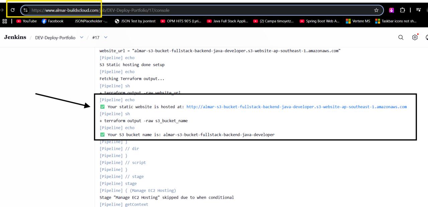The image size is (428, 207).
Task: Open Jenkins settings via the gear icon
Action: click(x=415, y=37)
